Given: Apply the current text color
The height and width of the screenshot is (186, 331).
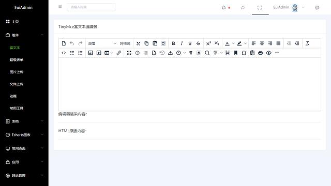Looking at the screenshot, I should tap(227, 43).
